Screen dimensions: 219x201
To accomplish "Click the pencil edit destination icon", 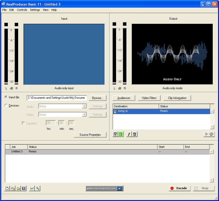I will point(129,134).
